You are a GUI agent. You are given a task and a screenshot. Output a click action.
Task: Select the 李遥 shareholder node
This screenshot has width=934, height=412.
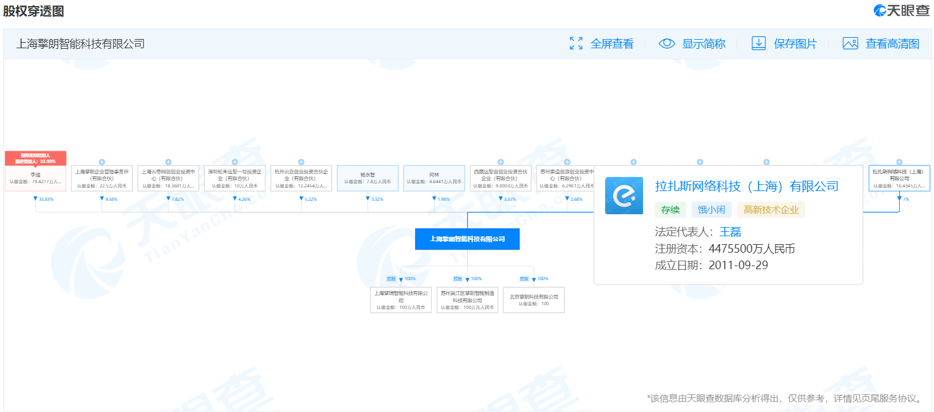[35, 178]
